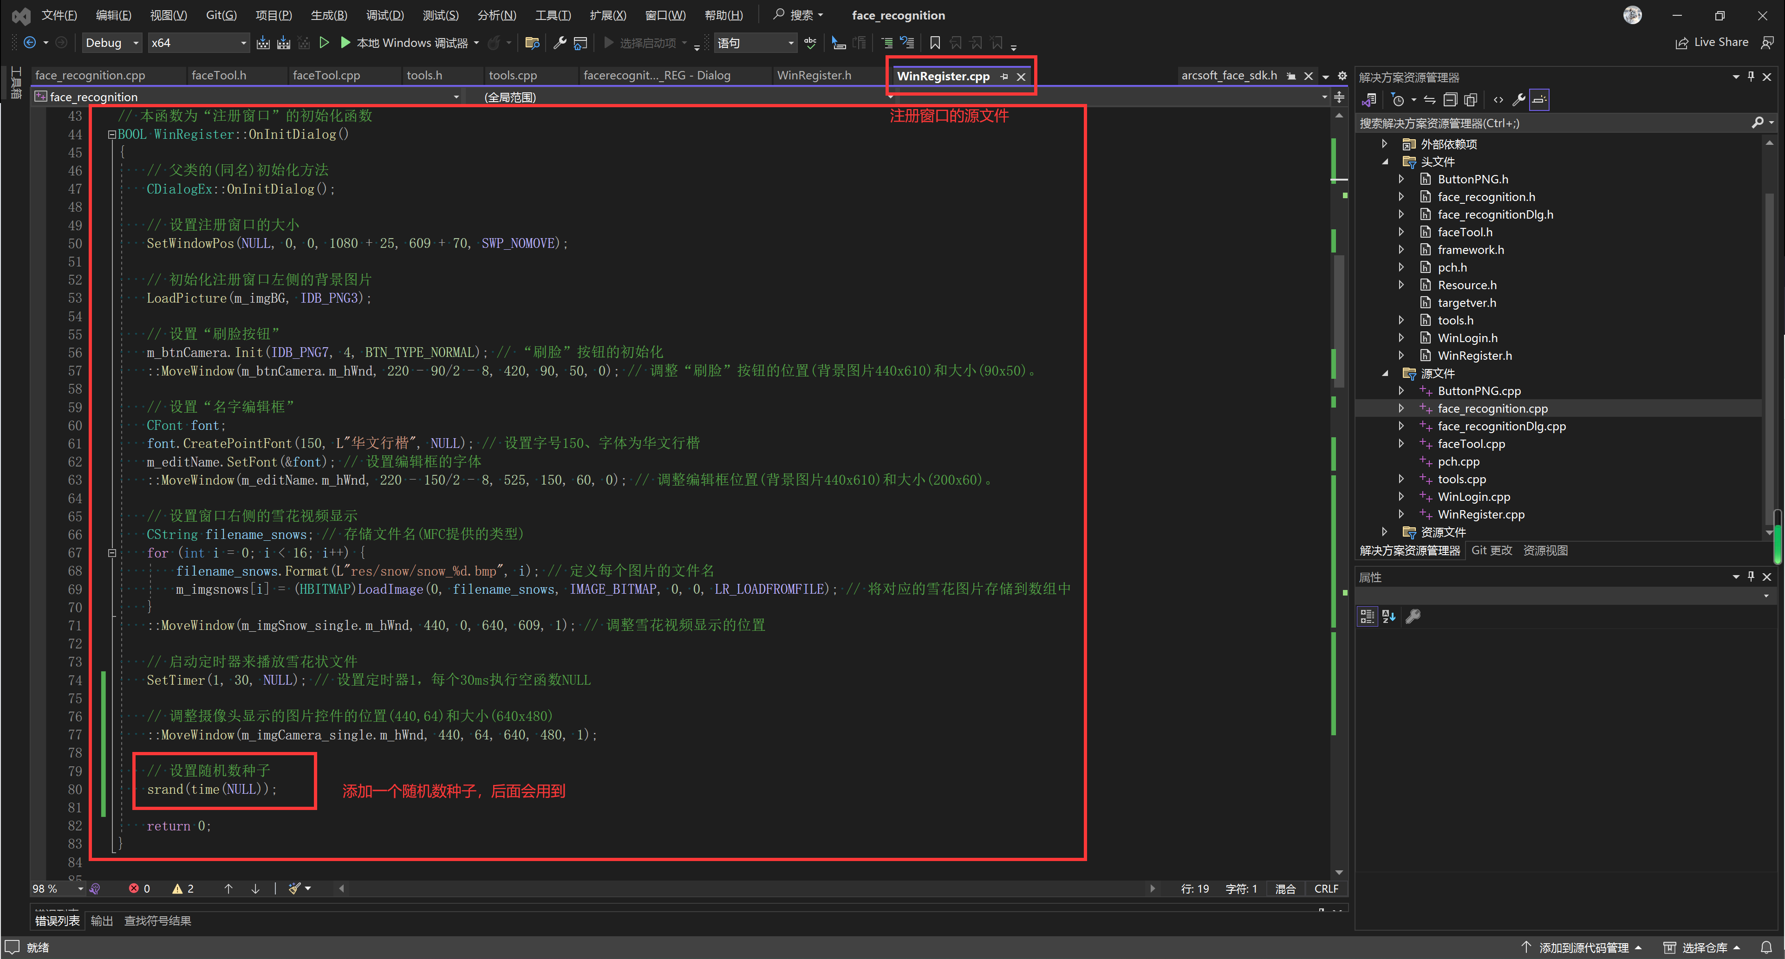Toggle the preview selected items button
1785x959 pixels.
[x=1539, y=100]
